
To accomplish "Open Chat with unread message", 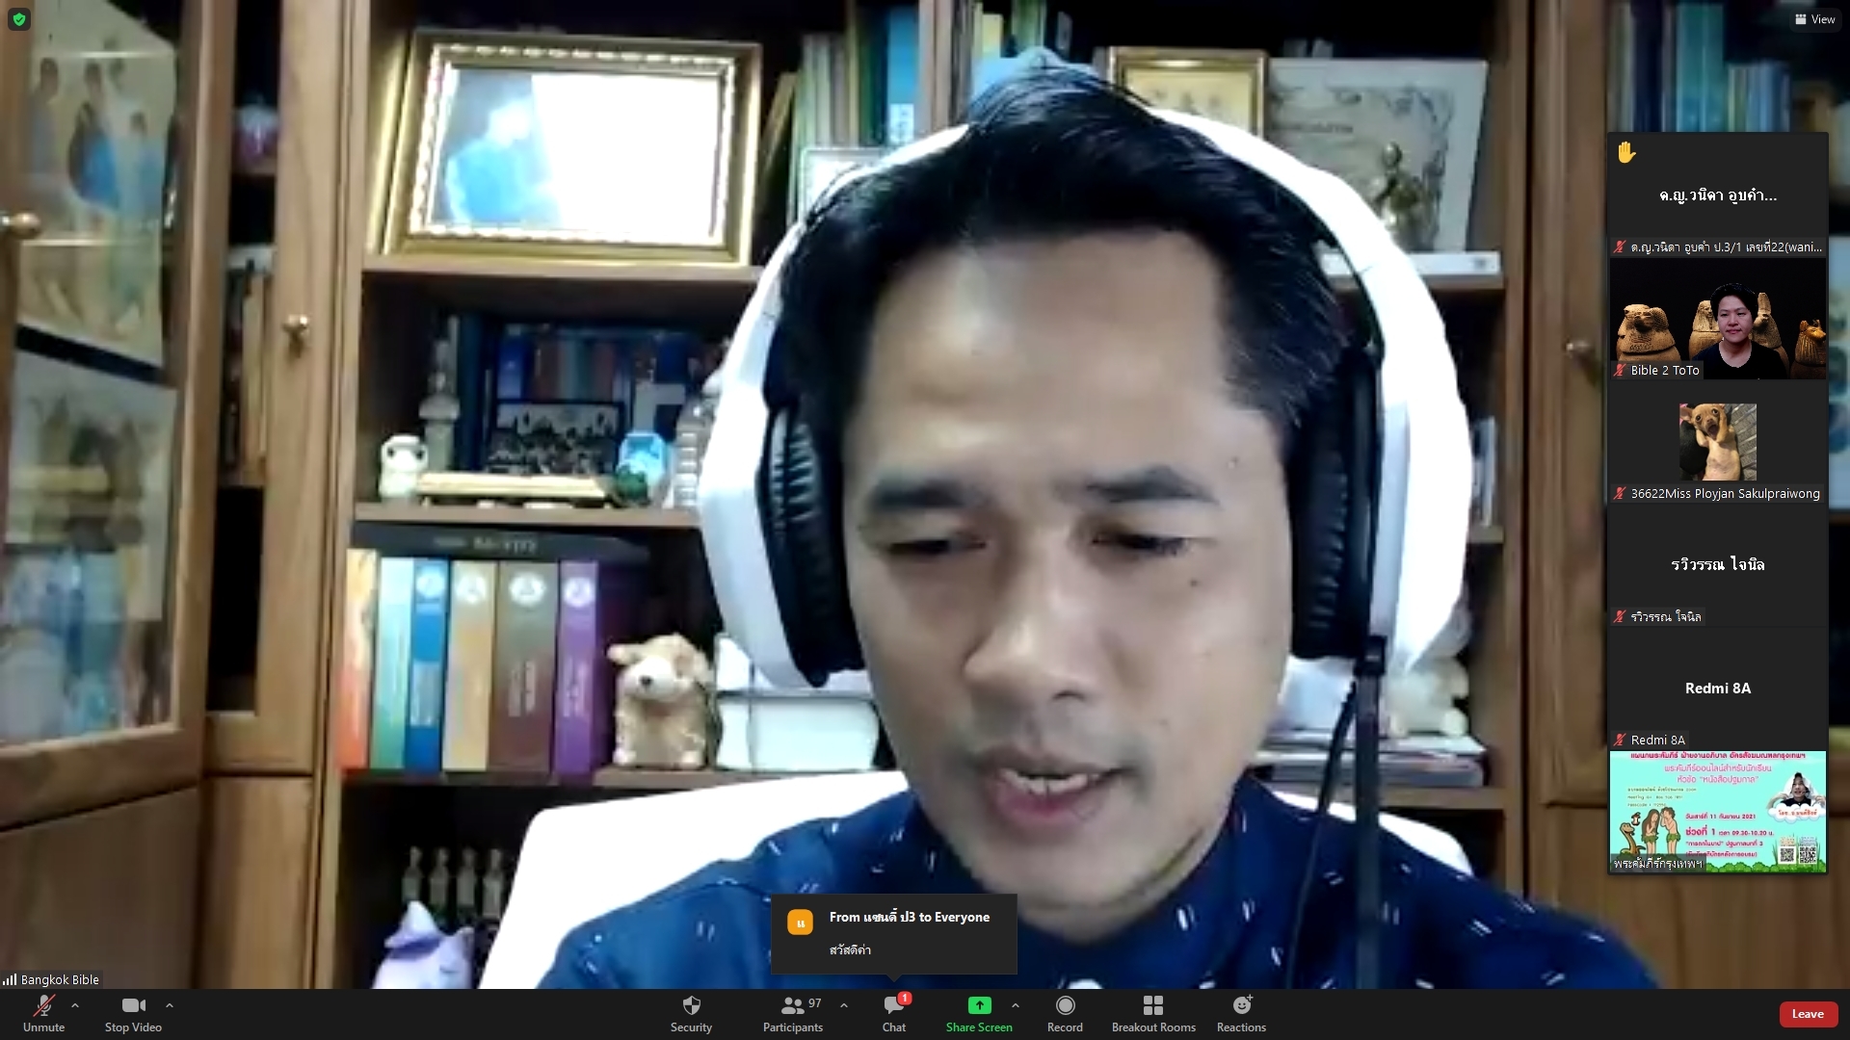I will [x=894, y=1014].
